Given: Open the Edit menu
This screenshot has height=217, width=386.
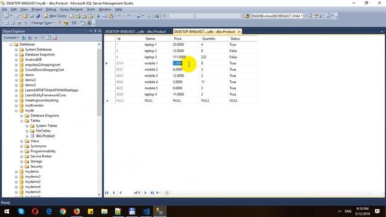Looking at the screenshot, I should point(14,10).
